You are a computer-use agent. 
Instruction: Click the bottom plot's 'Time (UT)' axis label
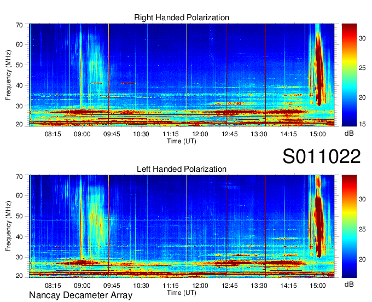pyautogui.click(x=182, y=293)
